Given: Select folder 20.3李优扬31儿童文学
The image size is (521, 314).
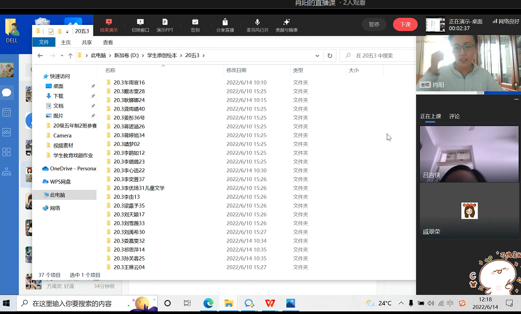Looking at the screenshot, I should [139, 188].
